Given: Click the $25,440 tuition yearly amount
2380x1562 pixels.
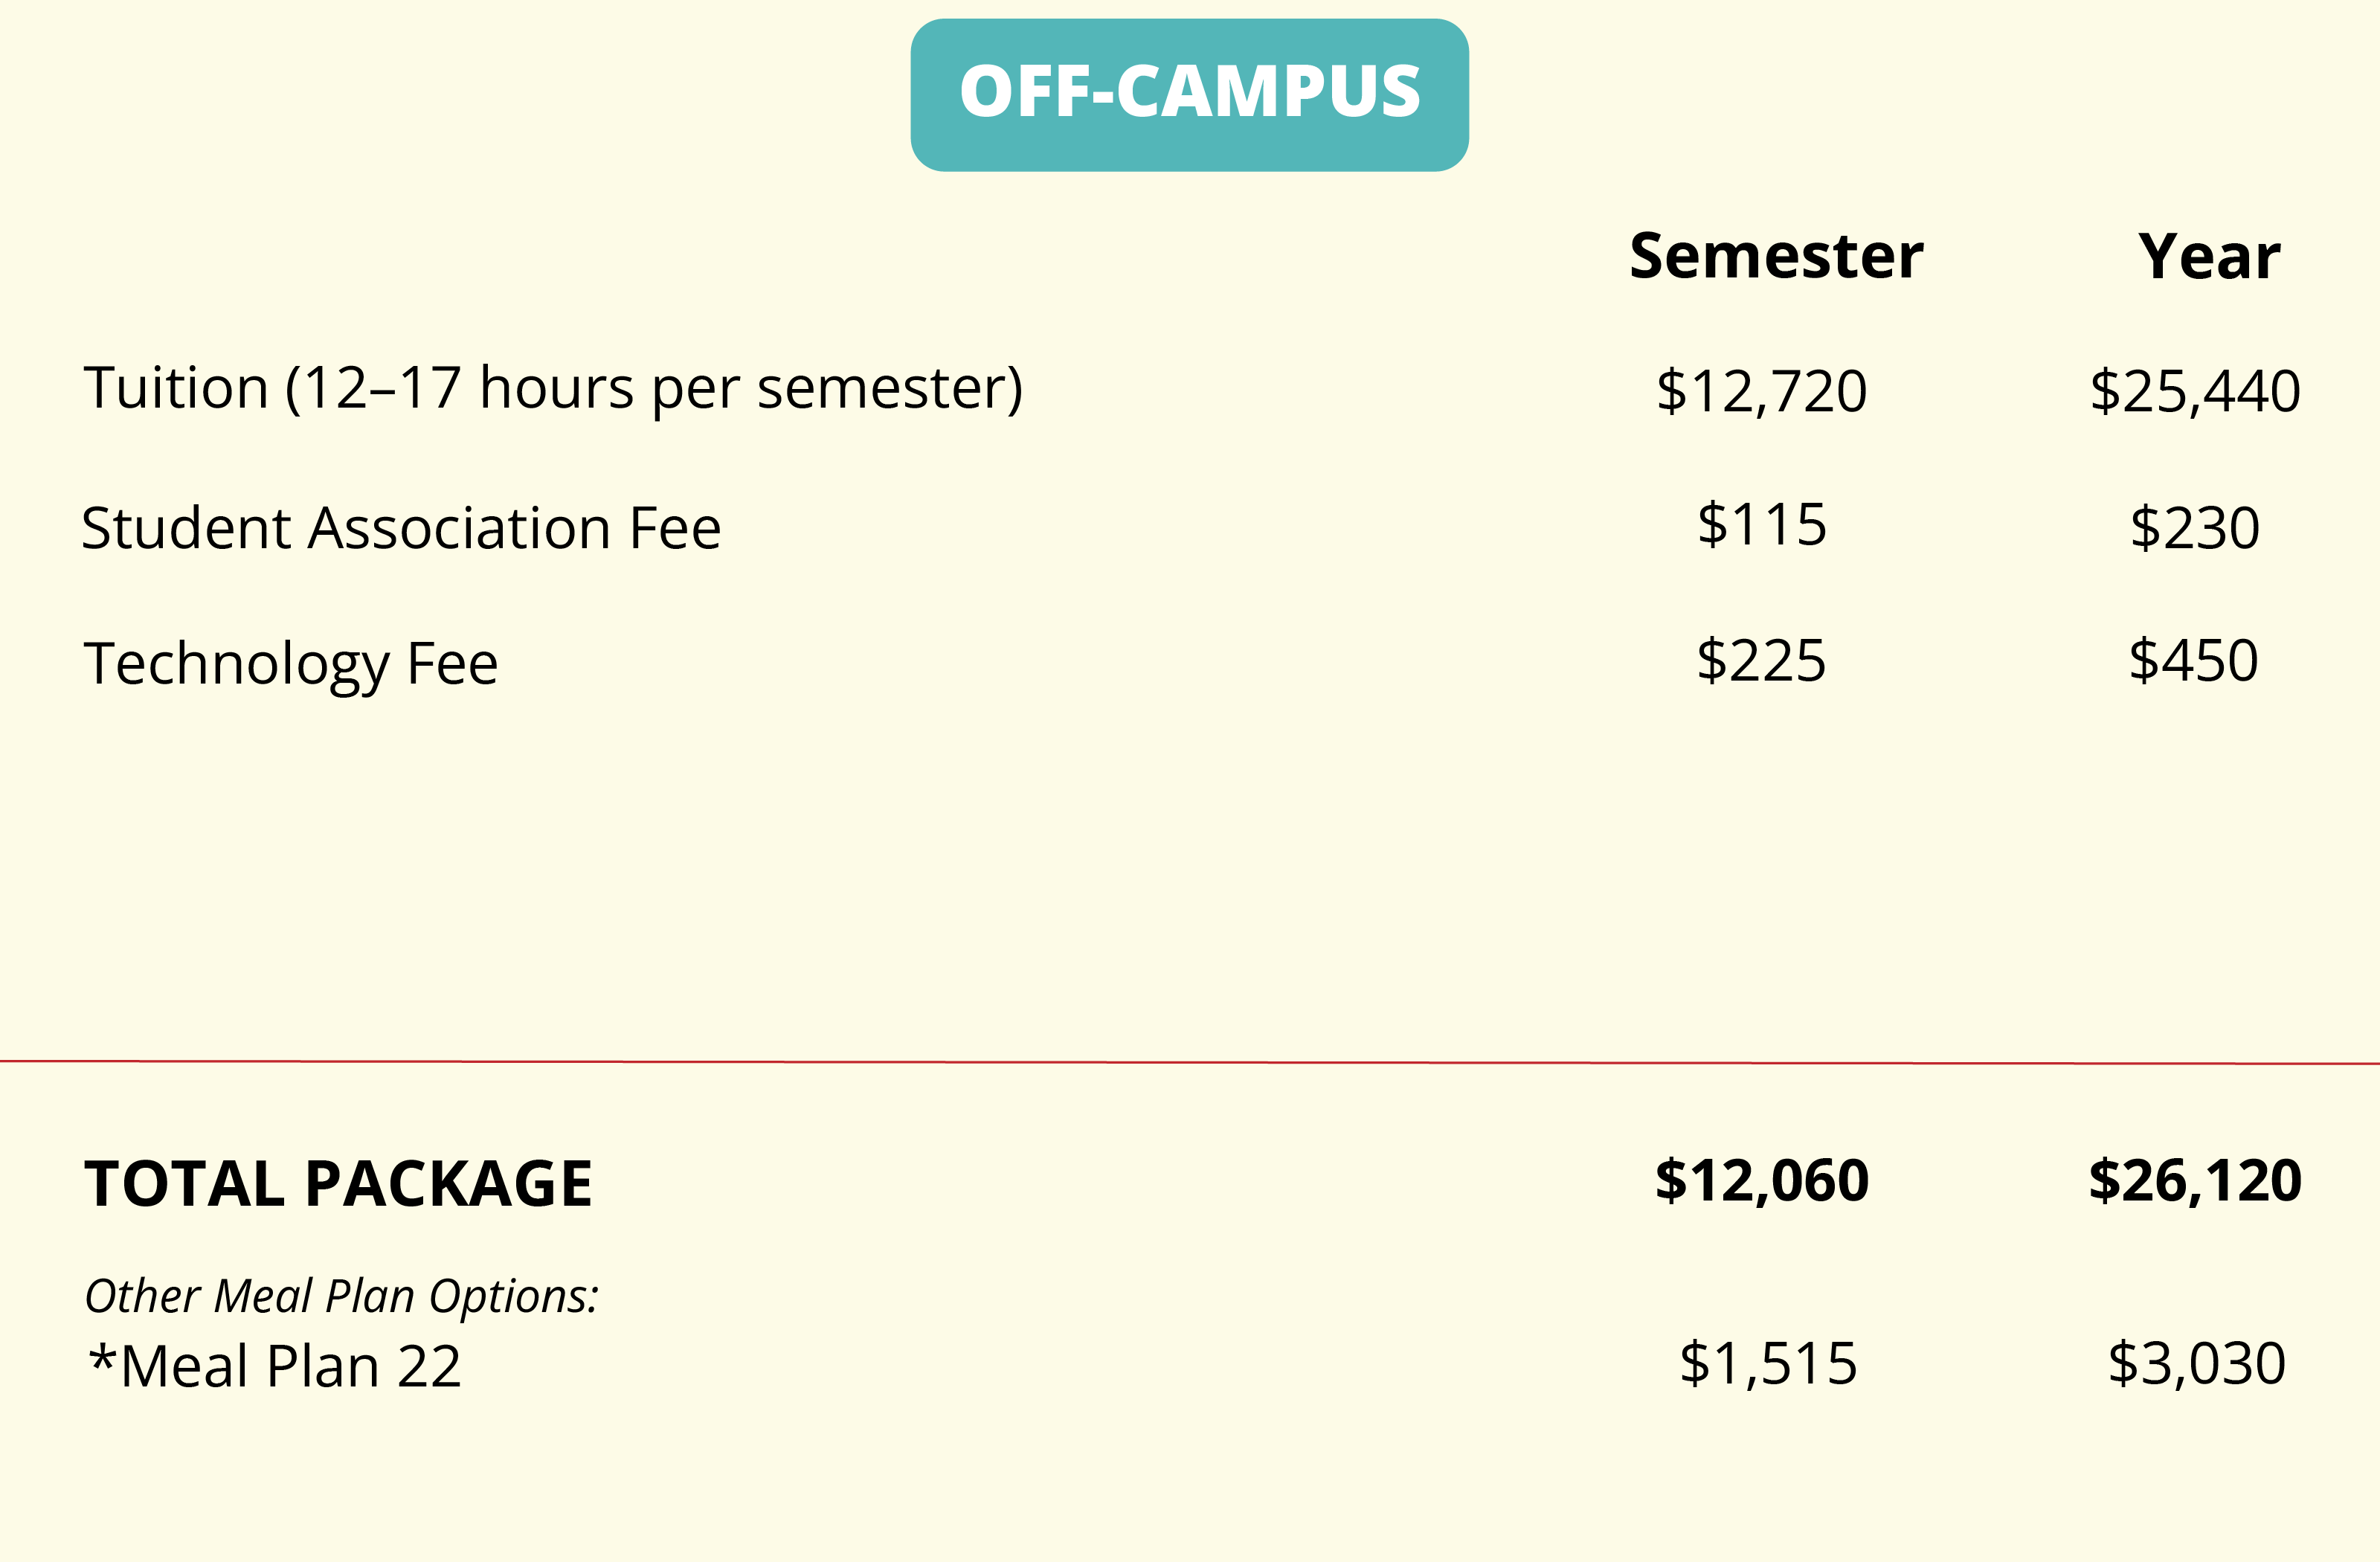Looking at the screenshot, I should [x=2195, y=391].
